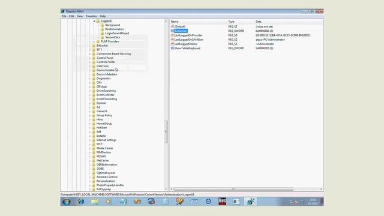Open the View menu
Viewport: 384px width, 216px height.
(80, 16)
